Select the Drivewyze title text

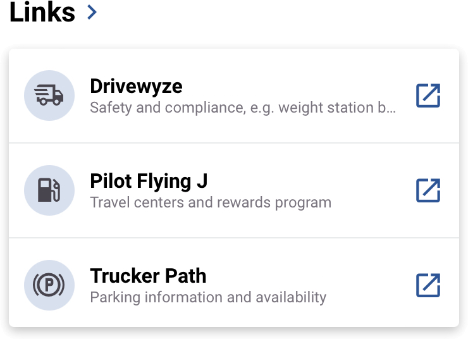136,87
